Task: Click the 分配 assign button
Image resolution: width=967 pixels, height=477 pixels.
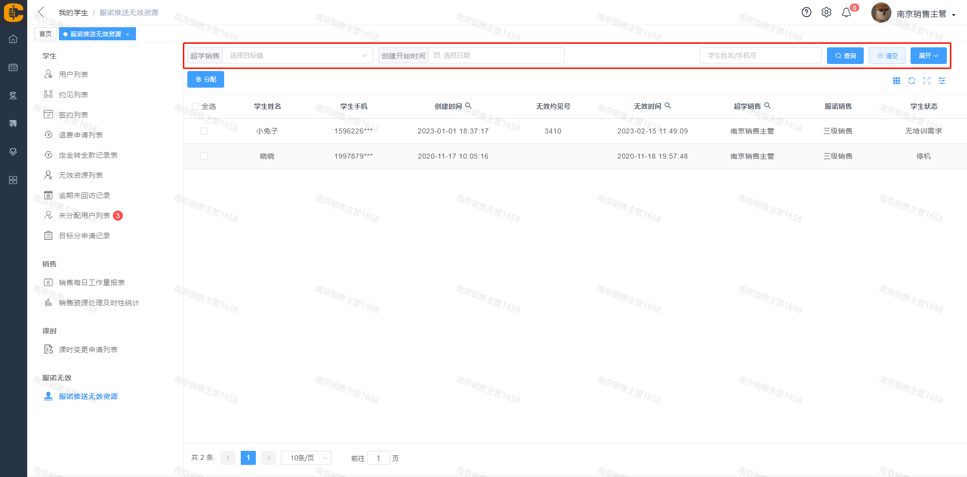Action: tap(205, 80)
